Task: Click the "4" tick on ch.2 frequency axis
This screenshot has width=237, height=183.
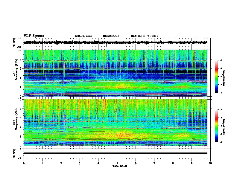Action: point(21,127)
